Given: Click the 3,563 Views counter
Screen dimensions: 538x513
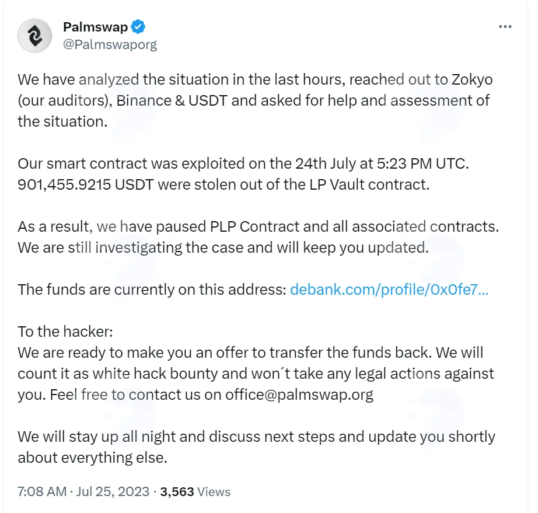Looking at the screenshot, I should tap(195, 491).
